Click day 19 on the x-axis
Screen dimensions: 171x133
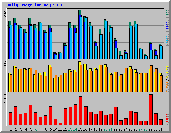100,129
